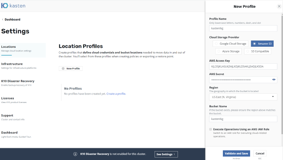This screenshot has height=160, width=283.
Task: Select Amazon S3 provider
Action: 262,44
